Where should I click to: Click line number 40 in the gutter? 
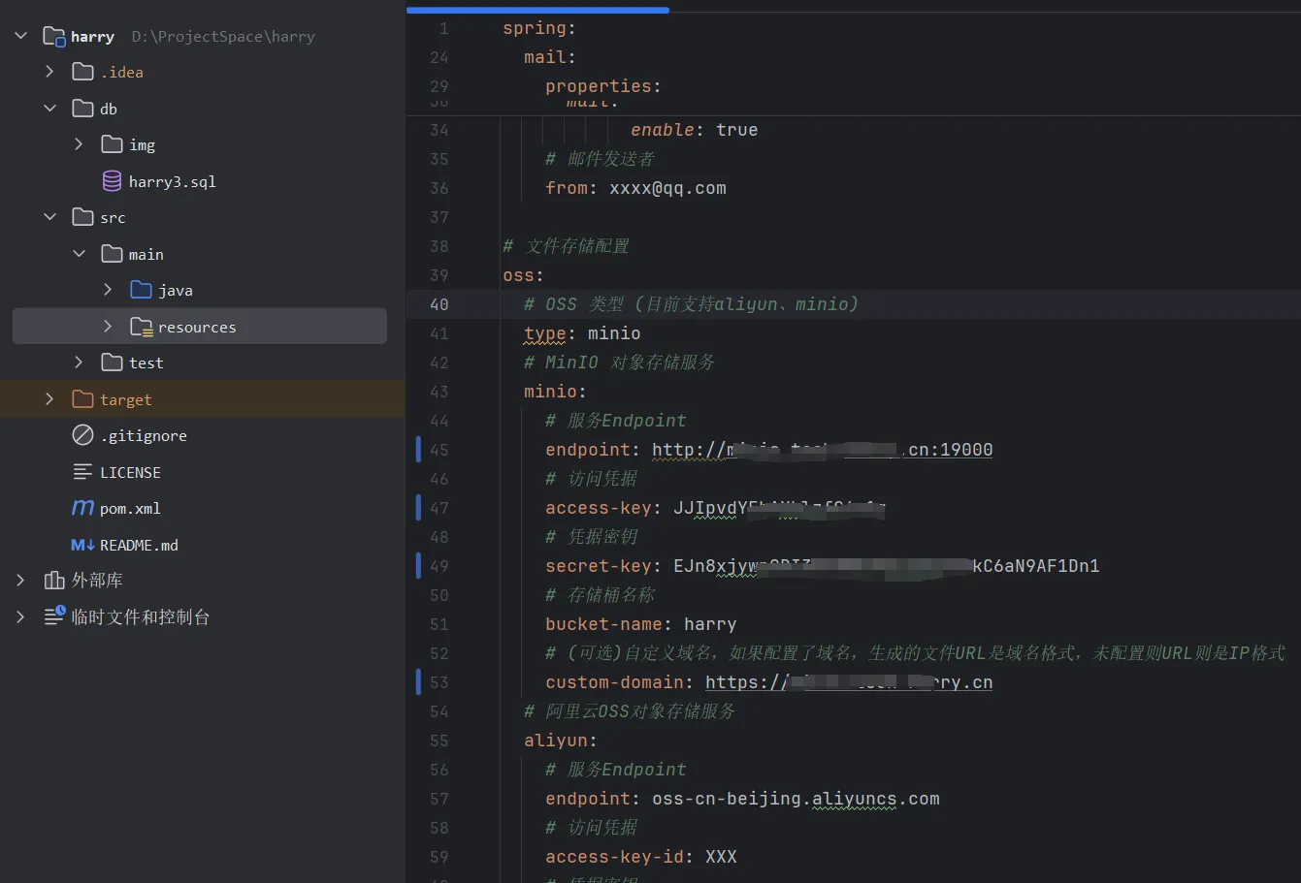tap(439, 304)
